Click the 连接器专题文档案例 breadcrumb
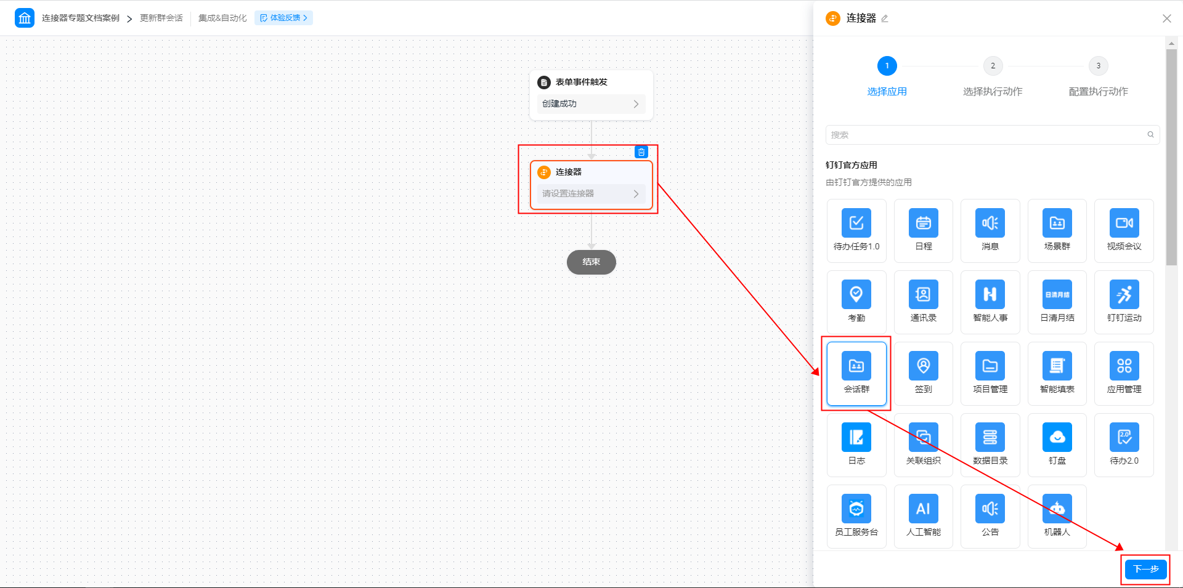Image resolution: width=1183 pixels, height=588 pixels. (81, 18)
